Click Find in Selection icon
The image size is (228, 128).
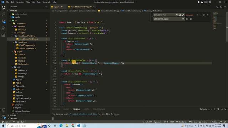tap(204, 15)
